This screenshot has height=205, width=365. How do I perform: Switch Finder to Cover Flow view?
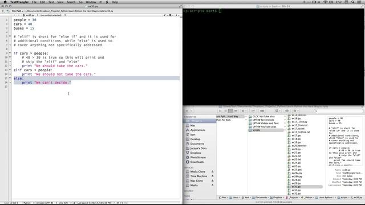click(x=236, y=111)
